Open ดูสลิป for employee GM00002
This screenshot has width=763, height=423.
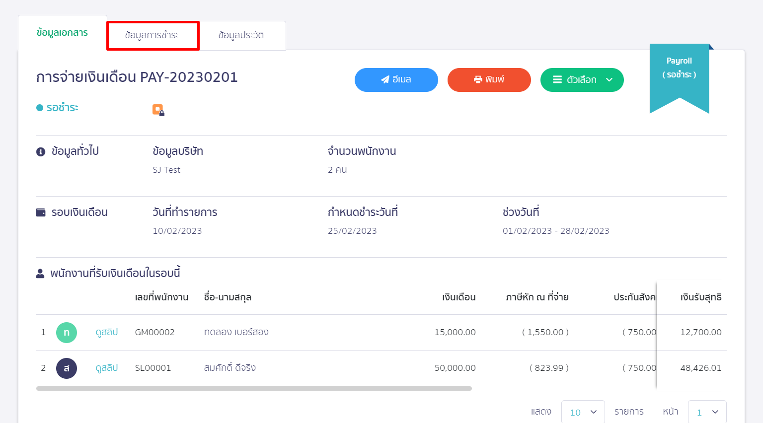pyautogui.click(x=106, y=333)
